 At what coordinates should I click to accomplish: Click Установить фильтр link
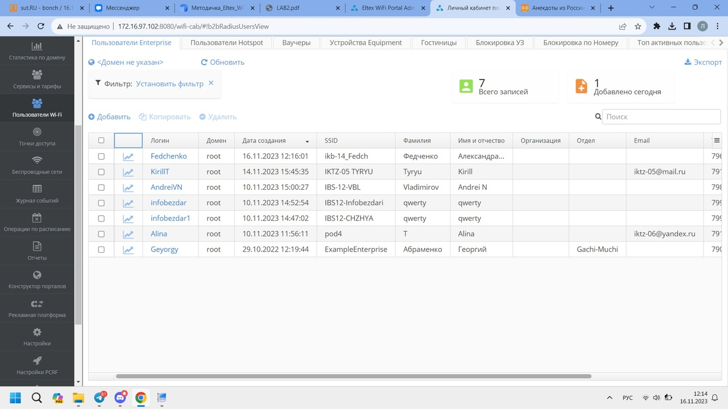(x=169, y=84)
